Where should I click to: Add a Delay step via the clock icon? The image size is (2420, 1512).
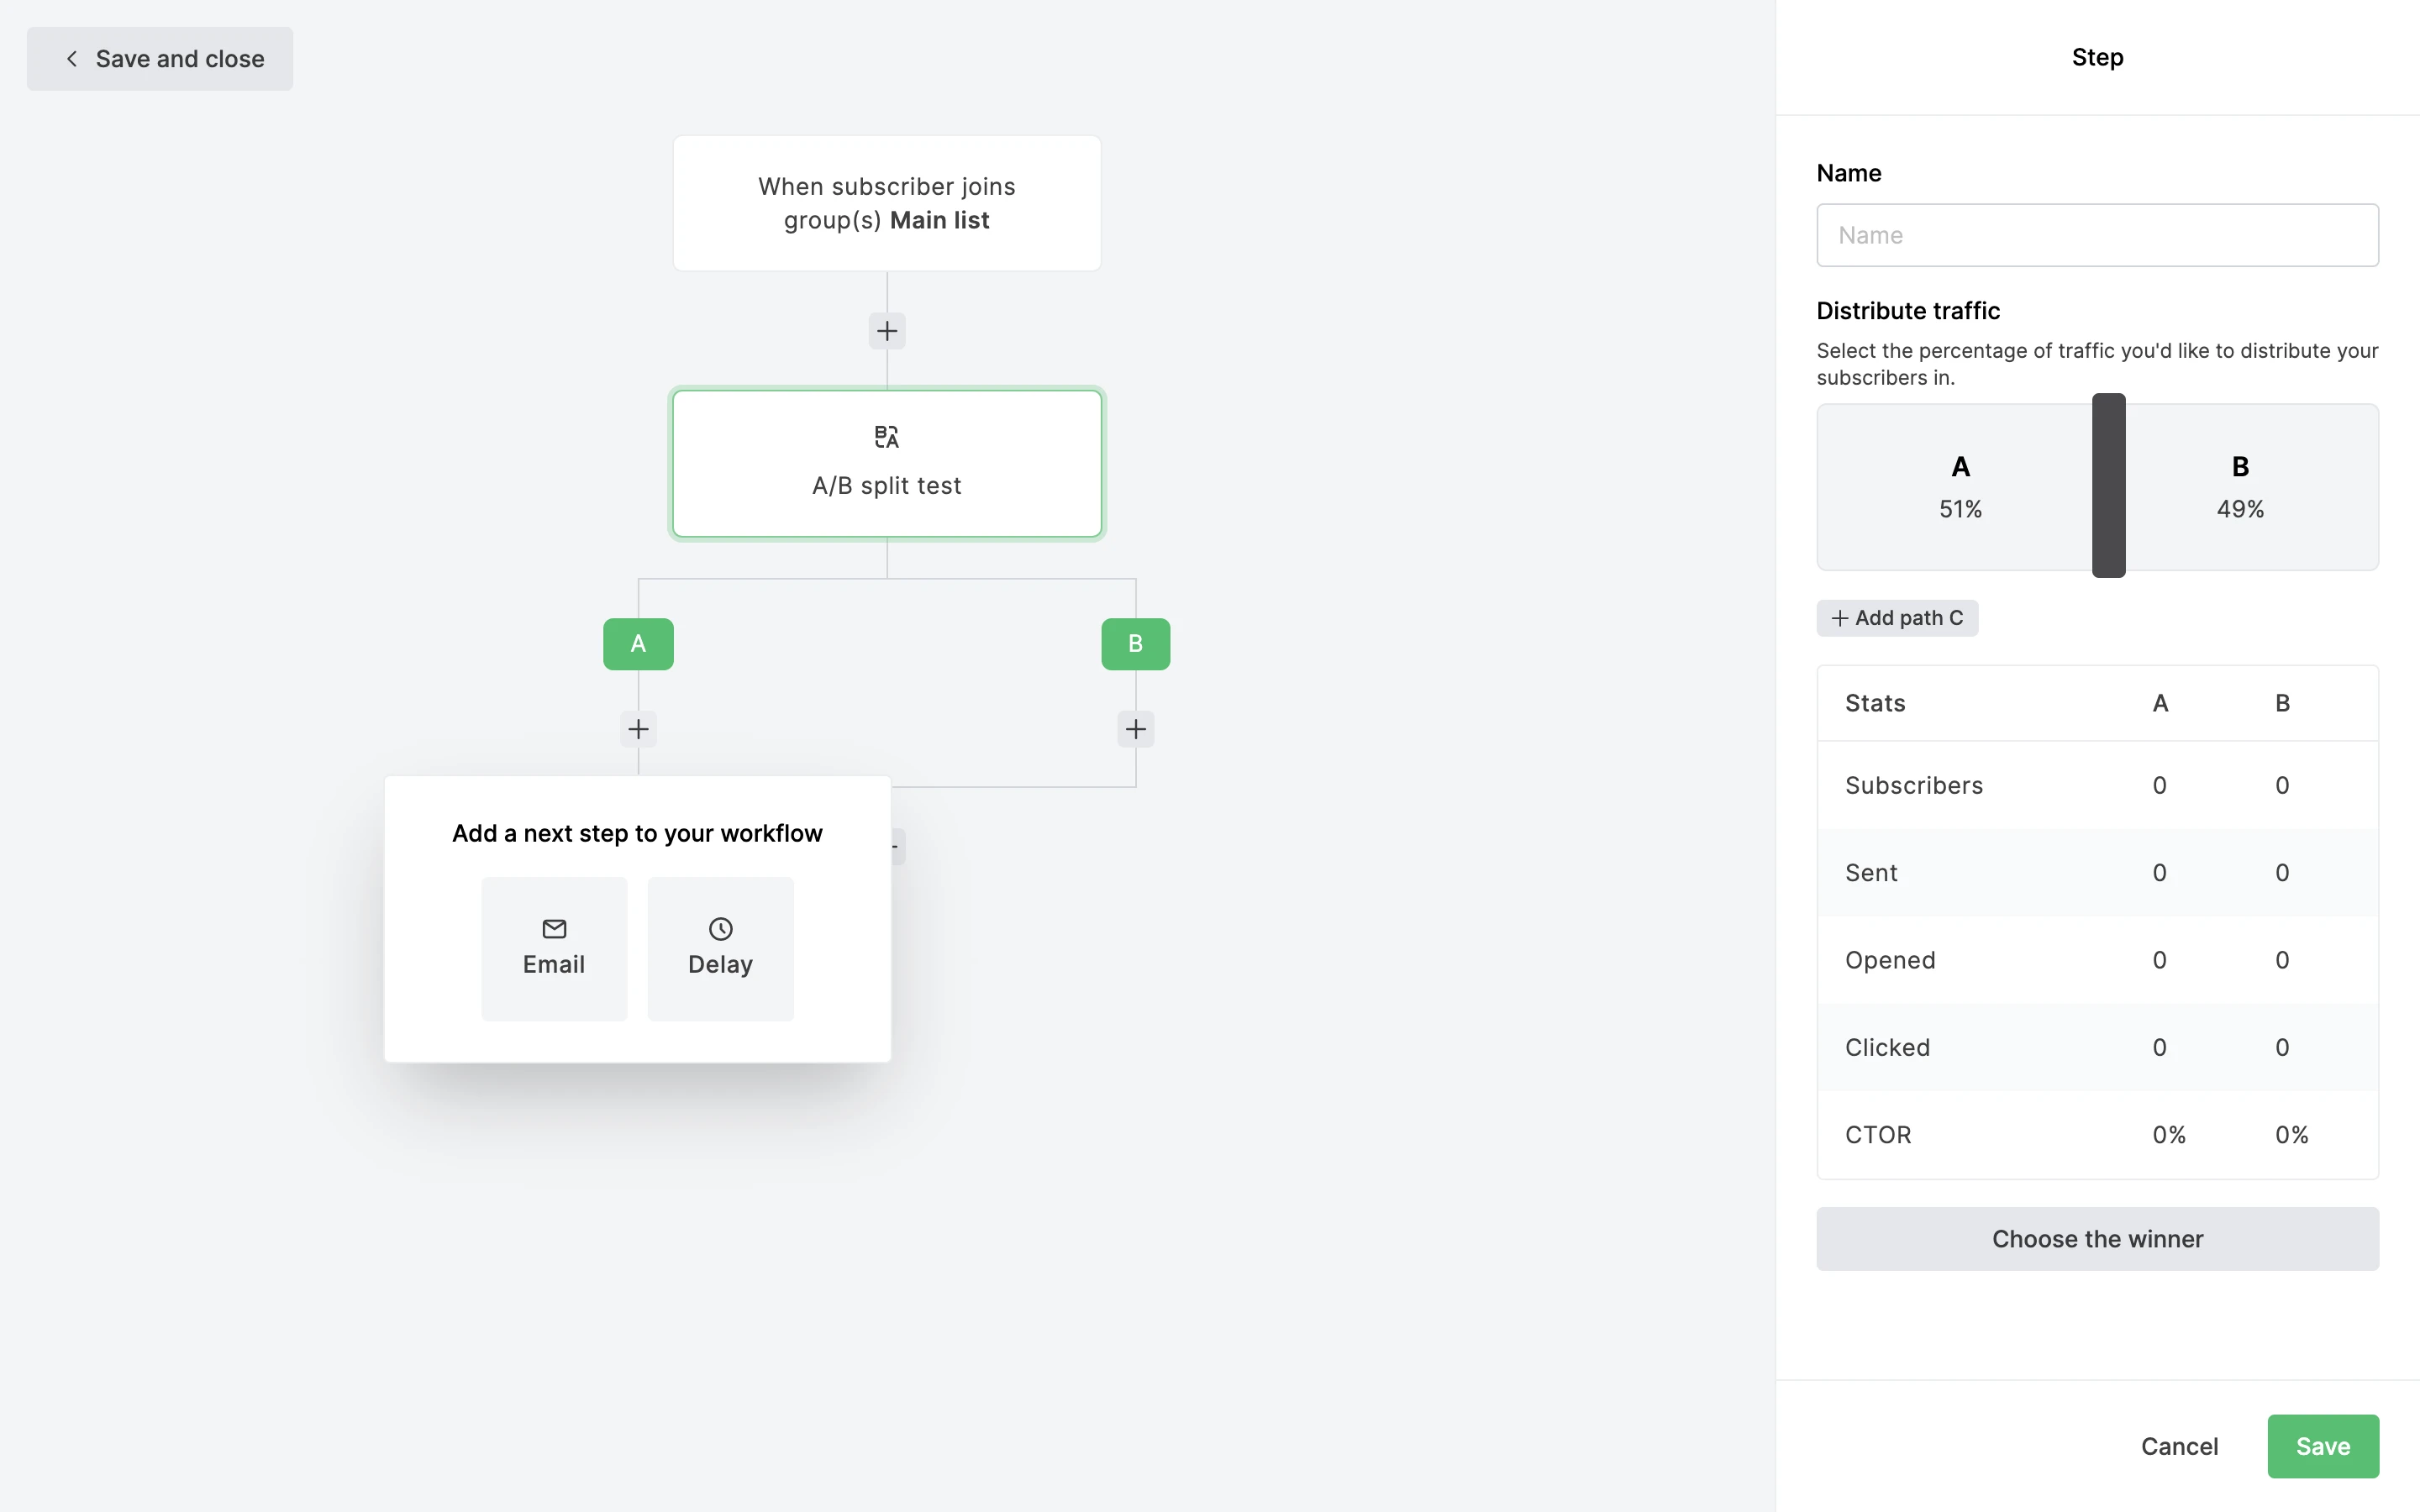tap(720, 929)
